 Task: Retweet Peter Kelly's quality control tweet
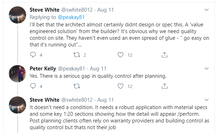pyautogui.click(x=77, y=86)
